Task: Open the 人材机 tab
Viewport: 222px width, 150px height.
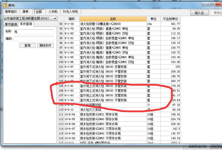Action: coord(53,12)
